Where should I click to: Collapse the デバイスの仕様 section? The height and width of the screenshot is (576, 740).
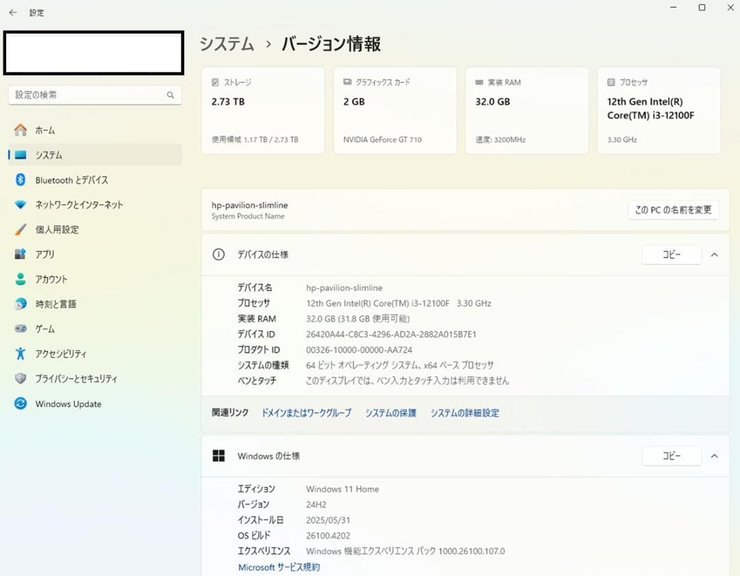pyautogui.click(x=715, y=254)
